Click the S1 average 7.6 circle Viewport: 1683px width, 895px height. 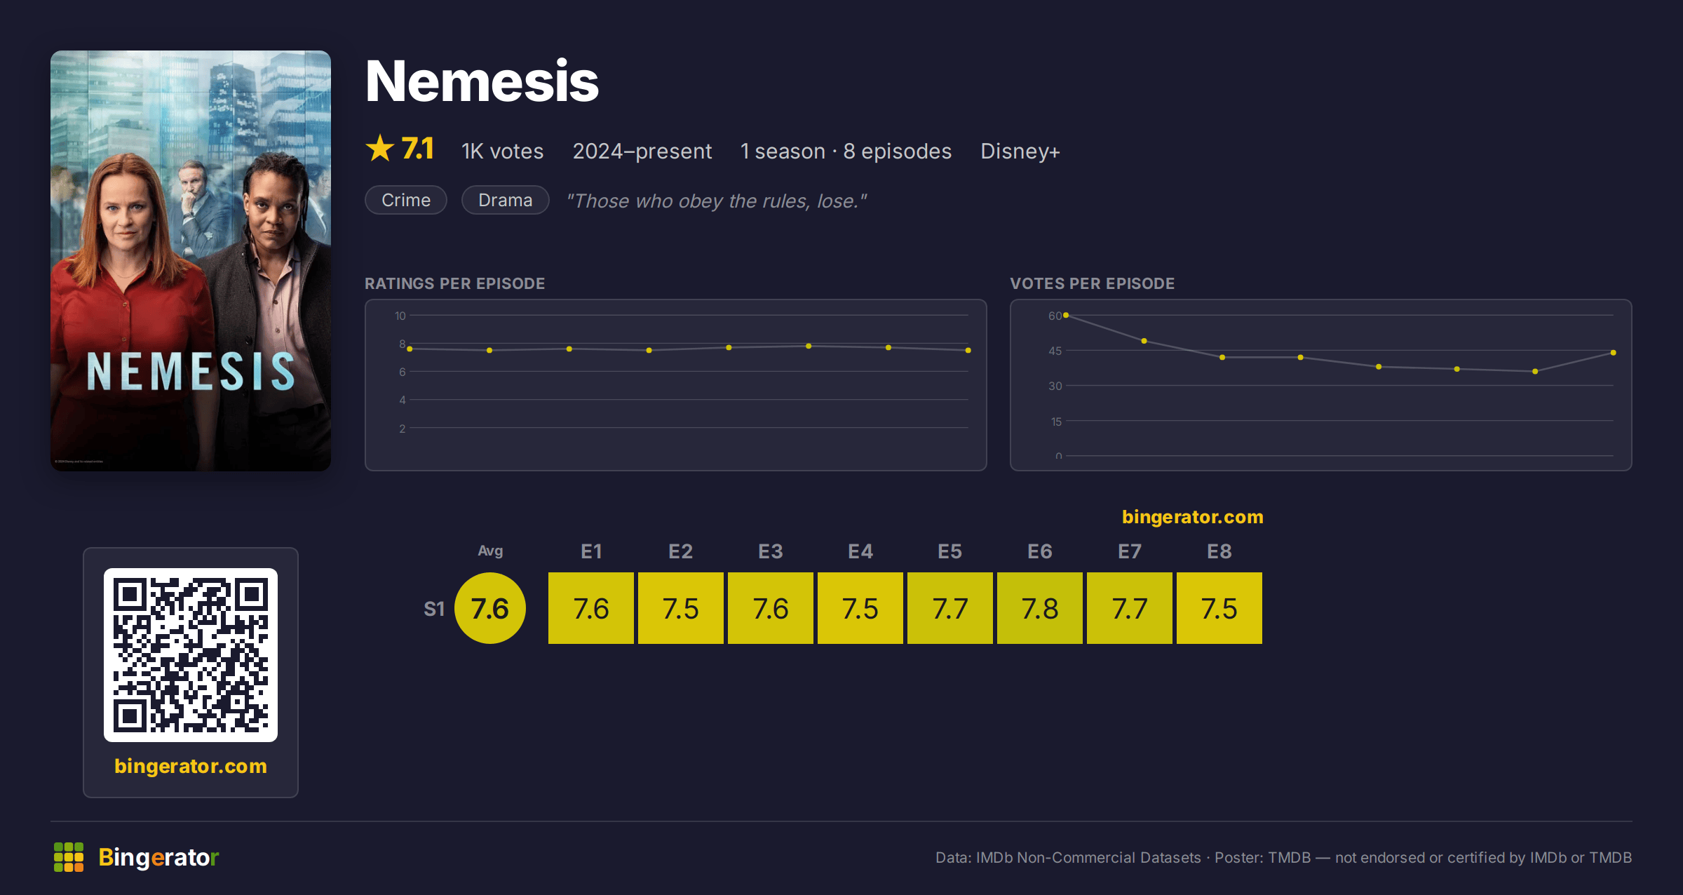pos(490,608)
